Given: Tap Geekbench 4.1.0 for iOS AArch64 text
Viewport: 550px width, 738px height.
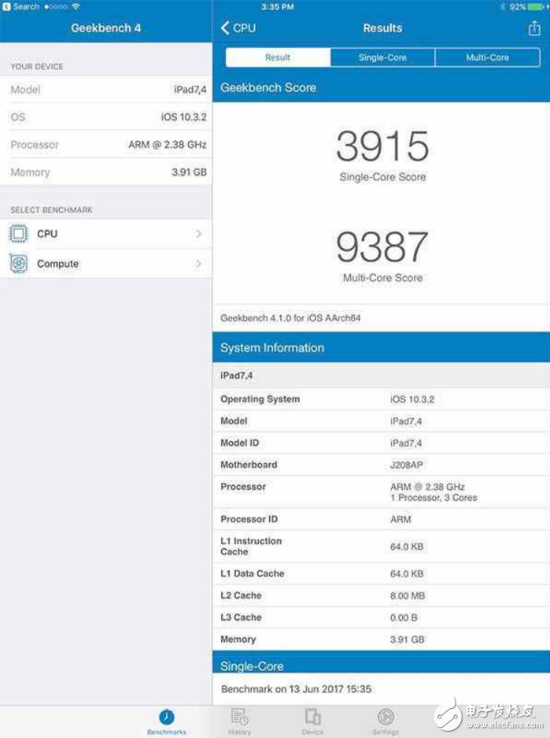Looking at the screenshot, I should (290, 318).
